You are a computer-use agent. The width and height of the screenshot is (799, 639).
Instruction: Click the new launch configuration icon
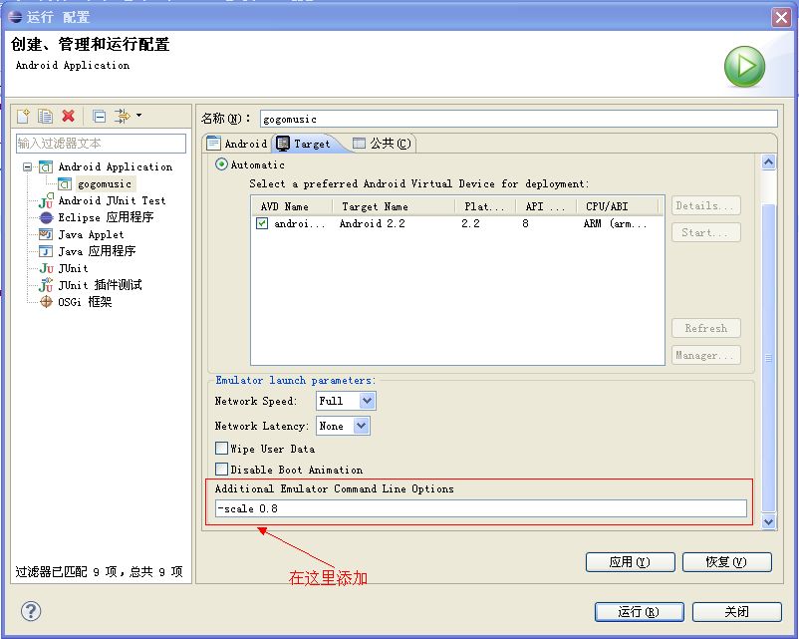coord(24,117)
